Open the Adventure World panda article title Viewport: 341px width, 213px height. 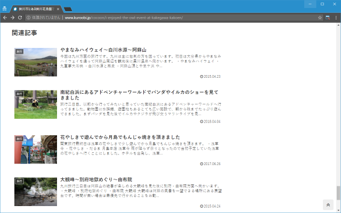tap(139, 95)
